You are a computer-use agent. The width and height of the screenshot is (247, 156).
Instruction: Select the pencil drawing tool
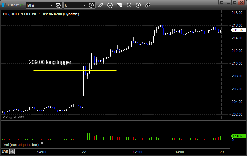(x=101, y=5)
